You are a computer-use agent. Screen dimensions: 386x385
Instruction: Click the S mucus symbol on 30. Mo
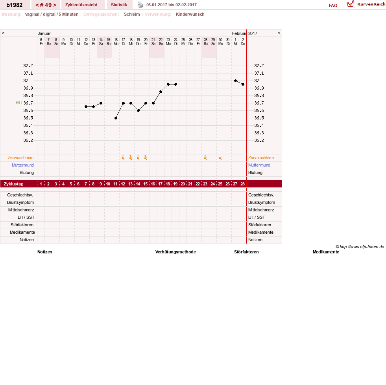point(220,159)
